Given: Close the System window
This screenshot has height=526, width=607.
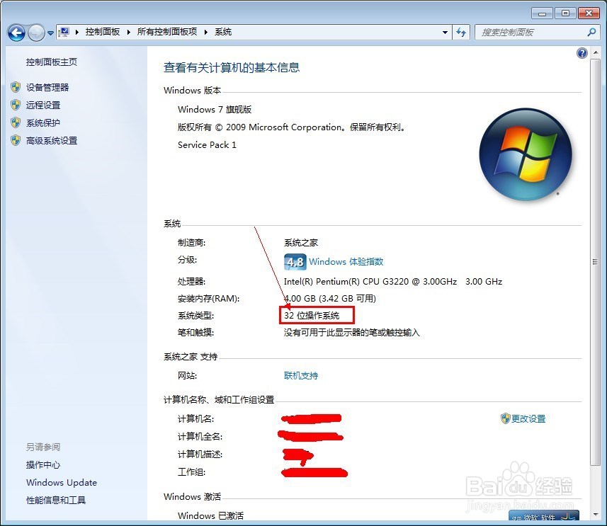Looking at the screenshot, I should coord(589,13).
